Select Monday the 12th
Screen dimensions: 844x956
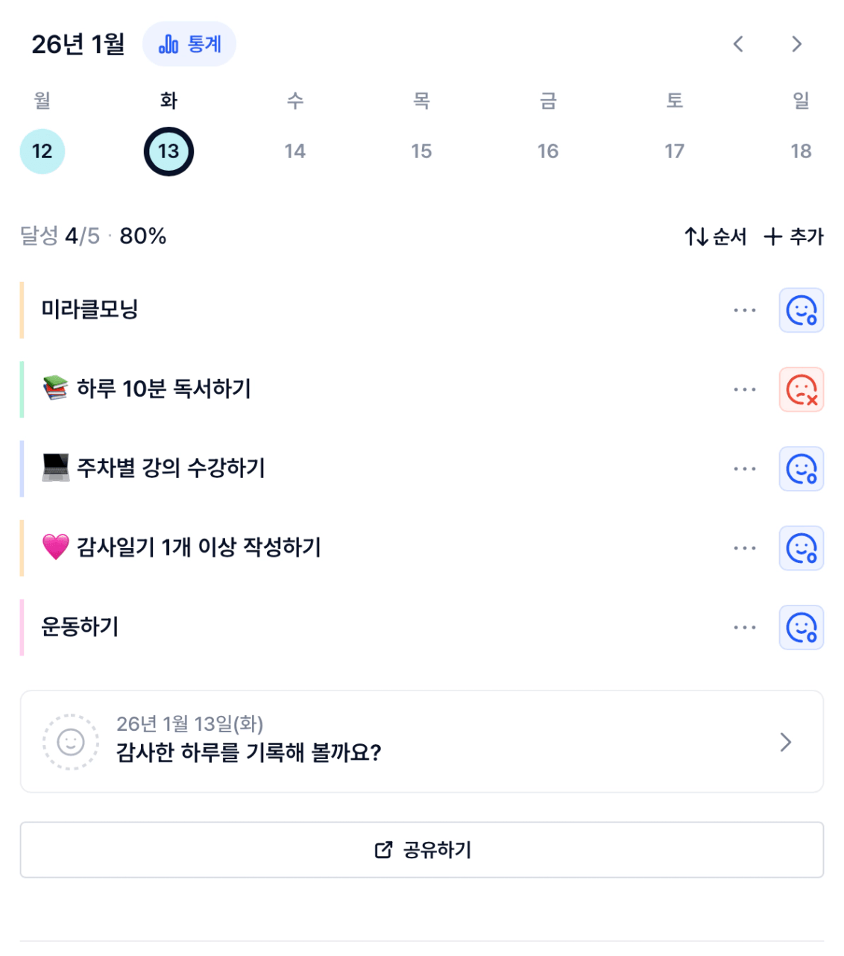(x=42, y=151)
